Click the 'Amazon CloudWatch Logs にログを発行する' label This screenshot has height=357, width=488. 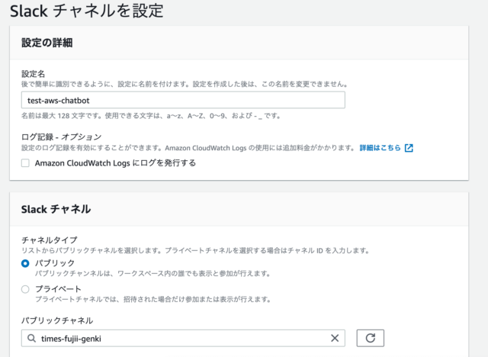(x=115, y=163)
